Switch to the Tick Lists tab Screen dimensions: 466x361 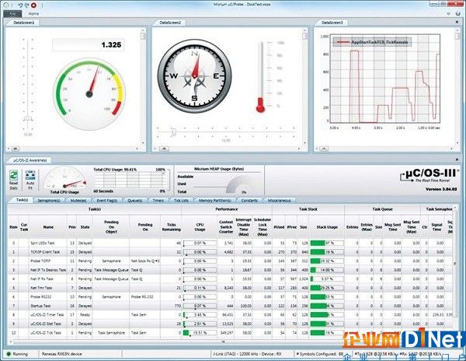181,201
